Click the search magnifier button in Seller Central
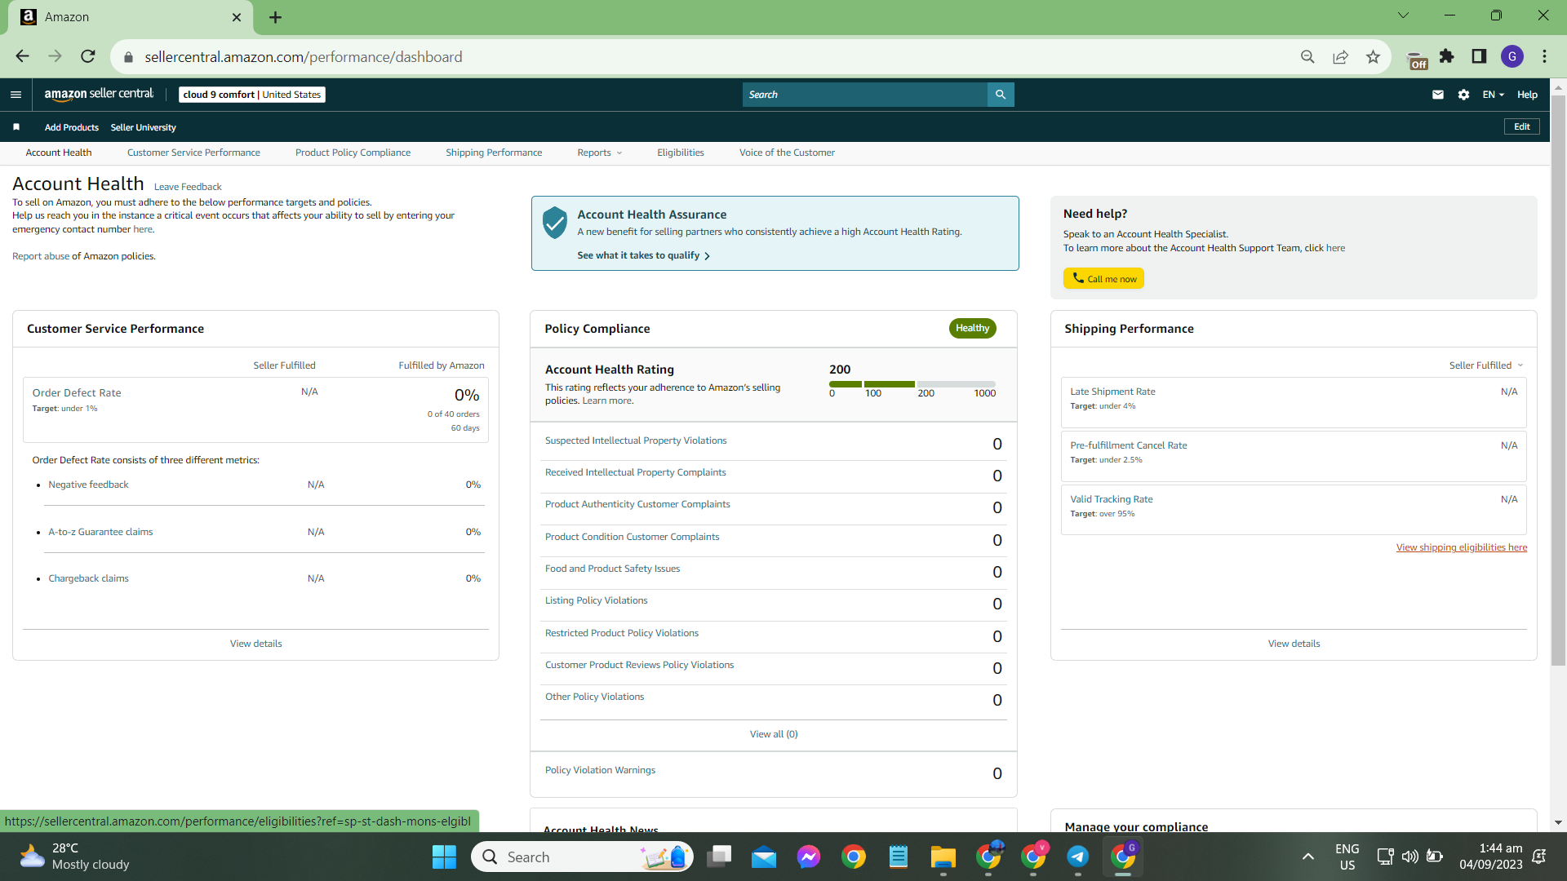Screen dimensions: 1567x881 (1001, 95)
